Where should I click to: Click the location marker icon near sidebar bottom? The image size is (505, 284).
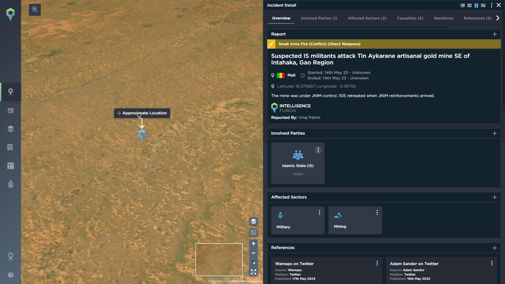point(11,256)
